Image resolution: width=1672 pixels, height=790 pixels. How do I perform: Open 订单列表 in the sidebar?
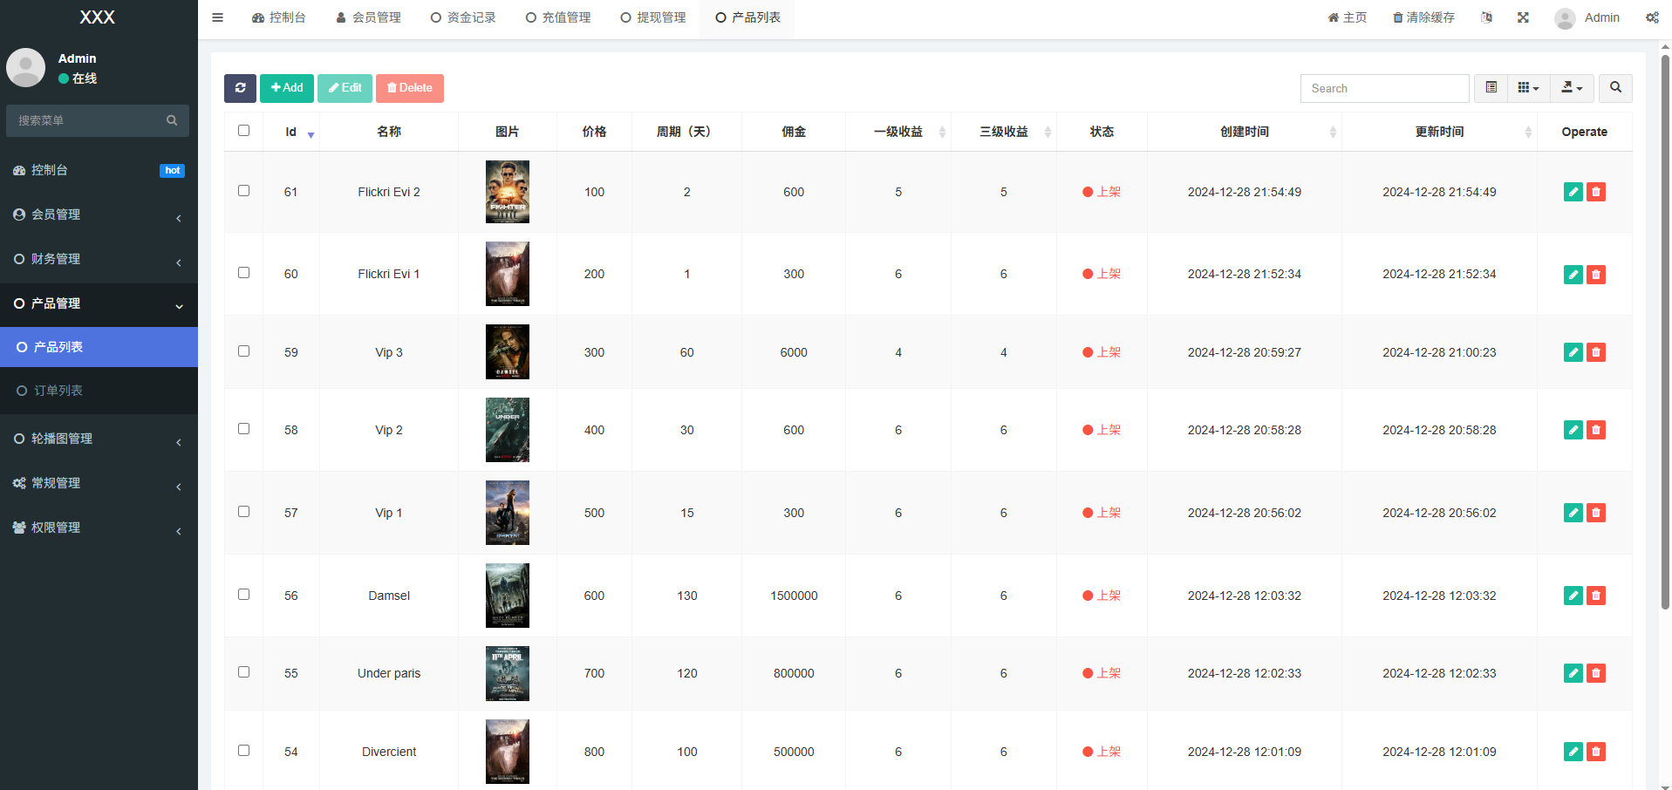pyautogui.click(x=58, y=391)
